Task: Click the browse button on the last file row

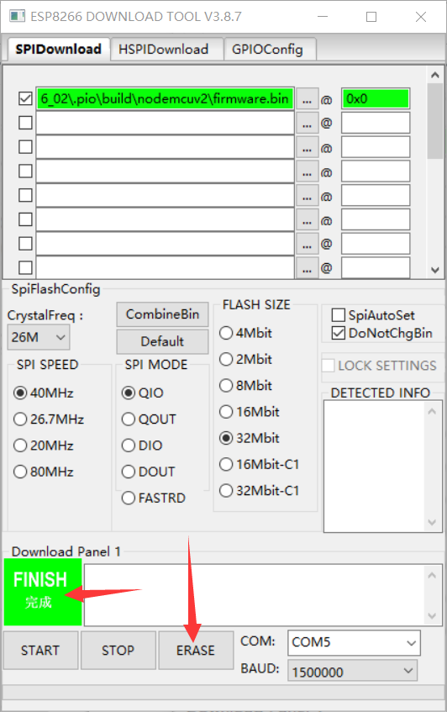Action: [x=308, y=268]
